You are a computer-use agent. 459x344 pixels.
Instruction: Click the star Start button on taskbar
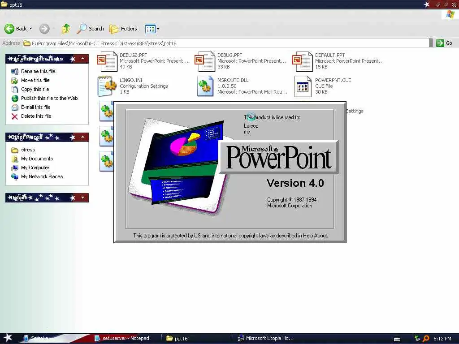click(x=8, y=338)
